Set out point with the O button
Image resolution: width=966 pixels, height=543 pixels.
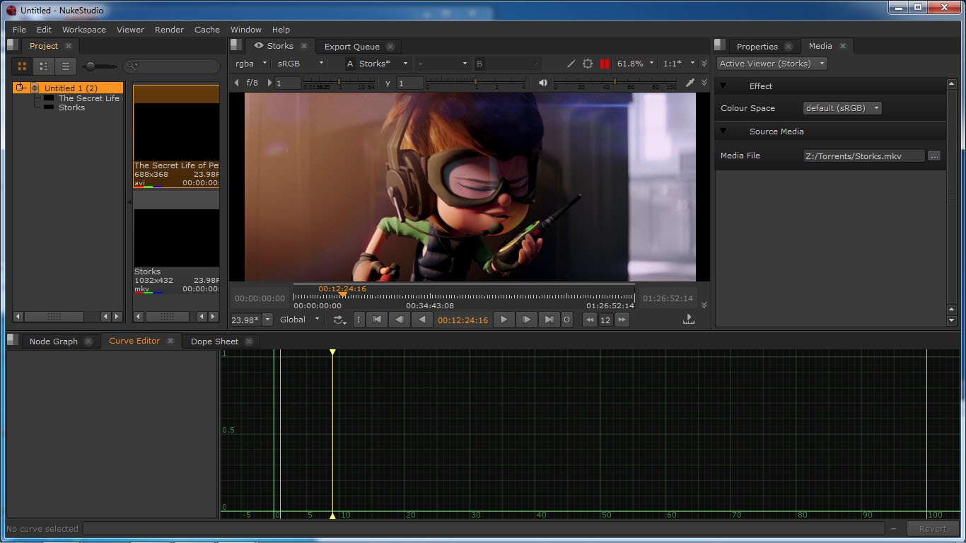566,320
